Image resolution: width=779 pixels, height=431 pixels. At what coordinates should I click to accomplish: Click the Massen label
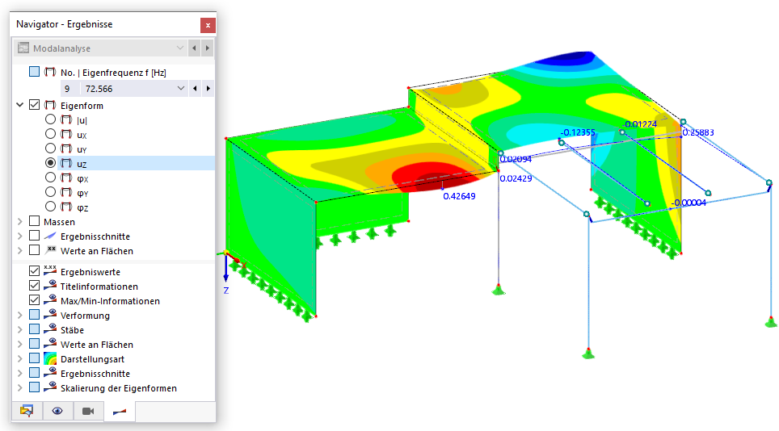59,222
